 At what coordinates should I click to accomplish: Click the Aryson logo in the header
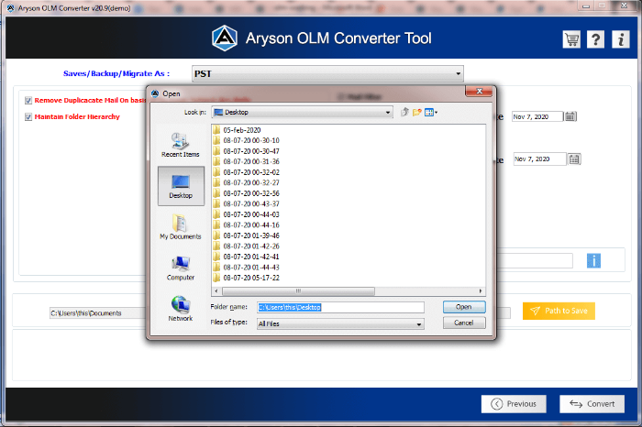tap(225, 38)
